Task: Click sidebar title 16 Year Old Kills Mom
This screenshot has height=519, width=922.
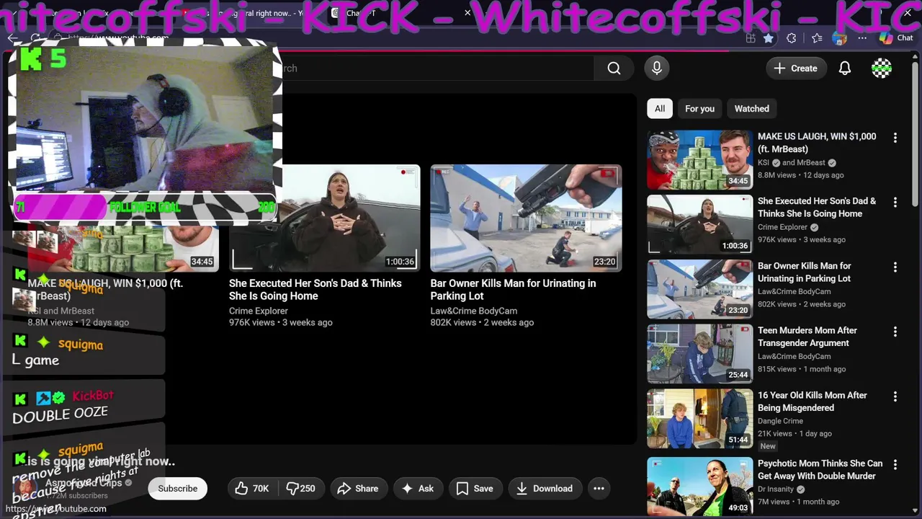Action: click(x=813, y=402)
